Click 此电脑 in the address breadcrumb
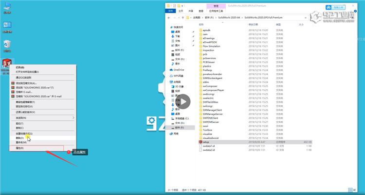The height and width of the screenshot is (195, 365). (196, 17)
